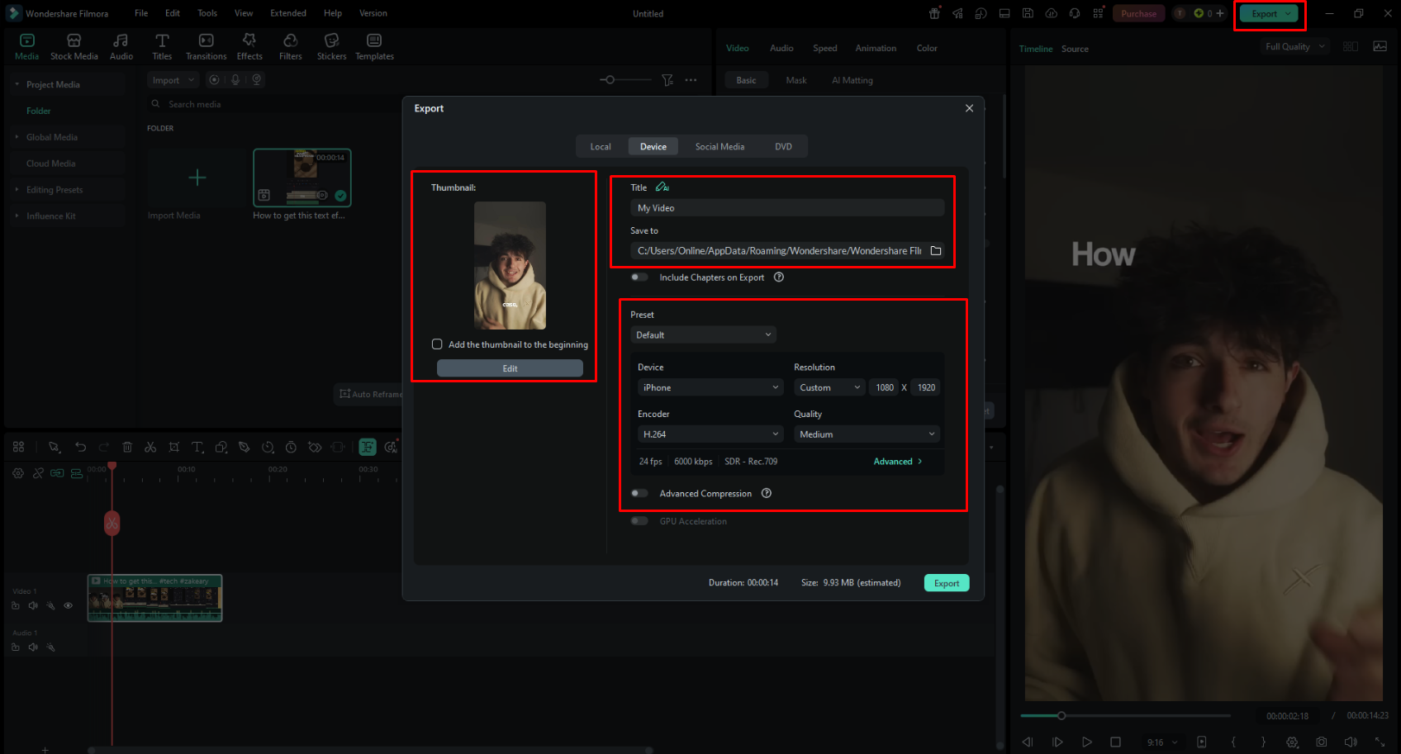The image size is (1401, 754).
Task: Click the preview volume speaker icon
Action: coord(1351,742)
